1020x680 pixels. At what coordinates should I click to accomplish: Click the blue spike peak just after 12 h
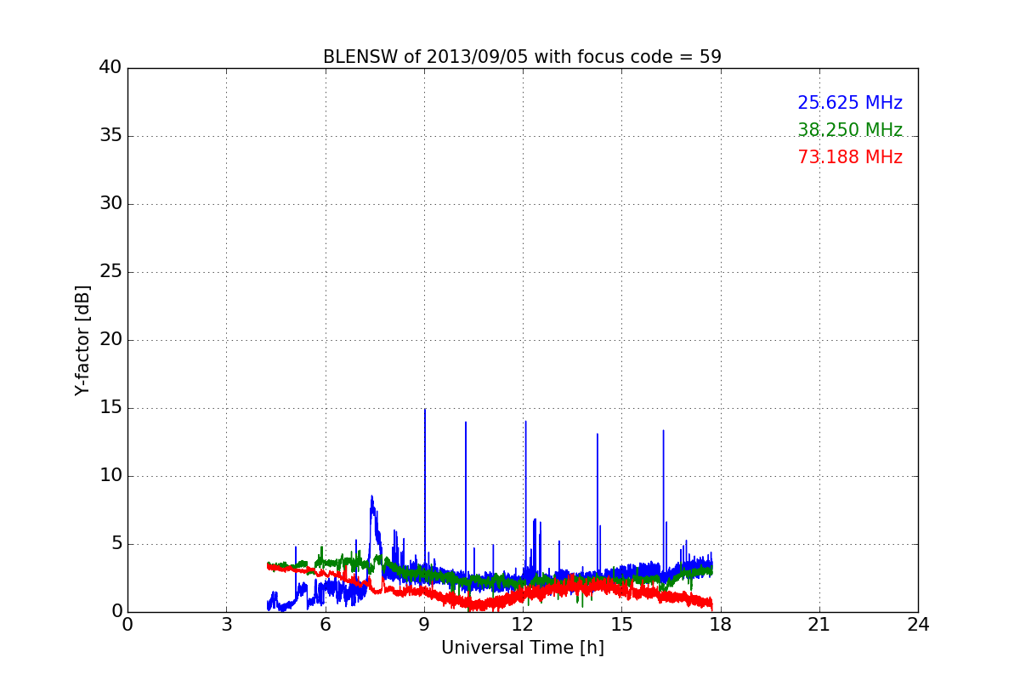pyautogui.click(x=525, y=422)
